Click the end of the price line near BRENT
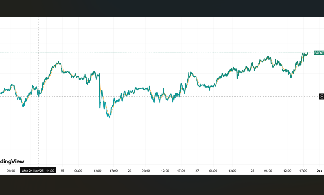Image resolution: width=324 pixels, height=195 pixels. pyautogui.click(x=307, y=53)
